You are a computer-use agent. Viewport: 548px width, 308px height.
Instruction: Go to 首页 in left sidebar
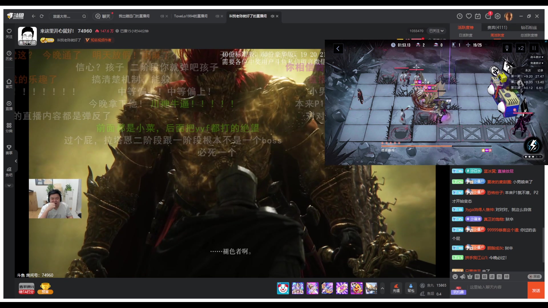coord(9,84)
